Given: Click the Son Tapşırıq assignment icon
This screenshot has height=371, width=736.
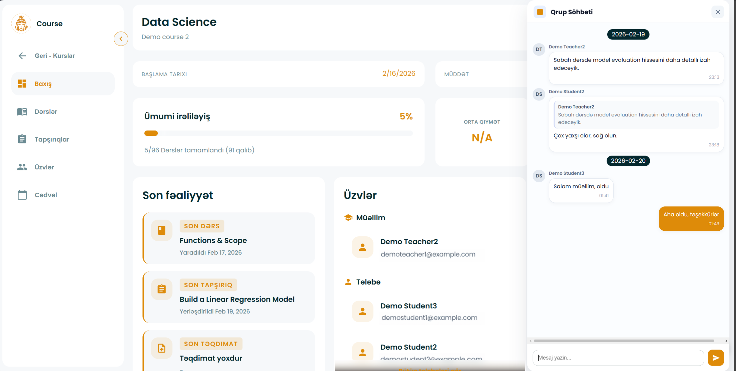Looking at the screenshot, I should click(x=162, y=289).
